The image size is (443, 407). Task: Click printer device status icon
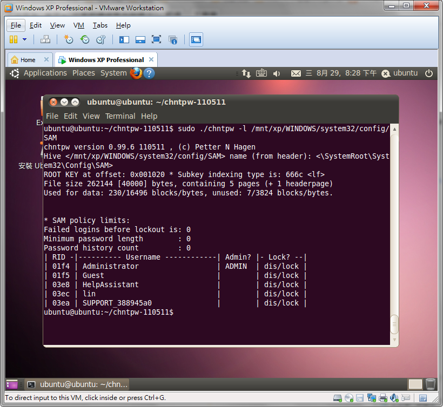click(x=383, y=398)
